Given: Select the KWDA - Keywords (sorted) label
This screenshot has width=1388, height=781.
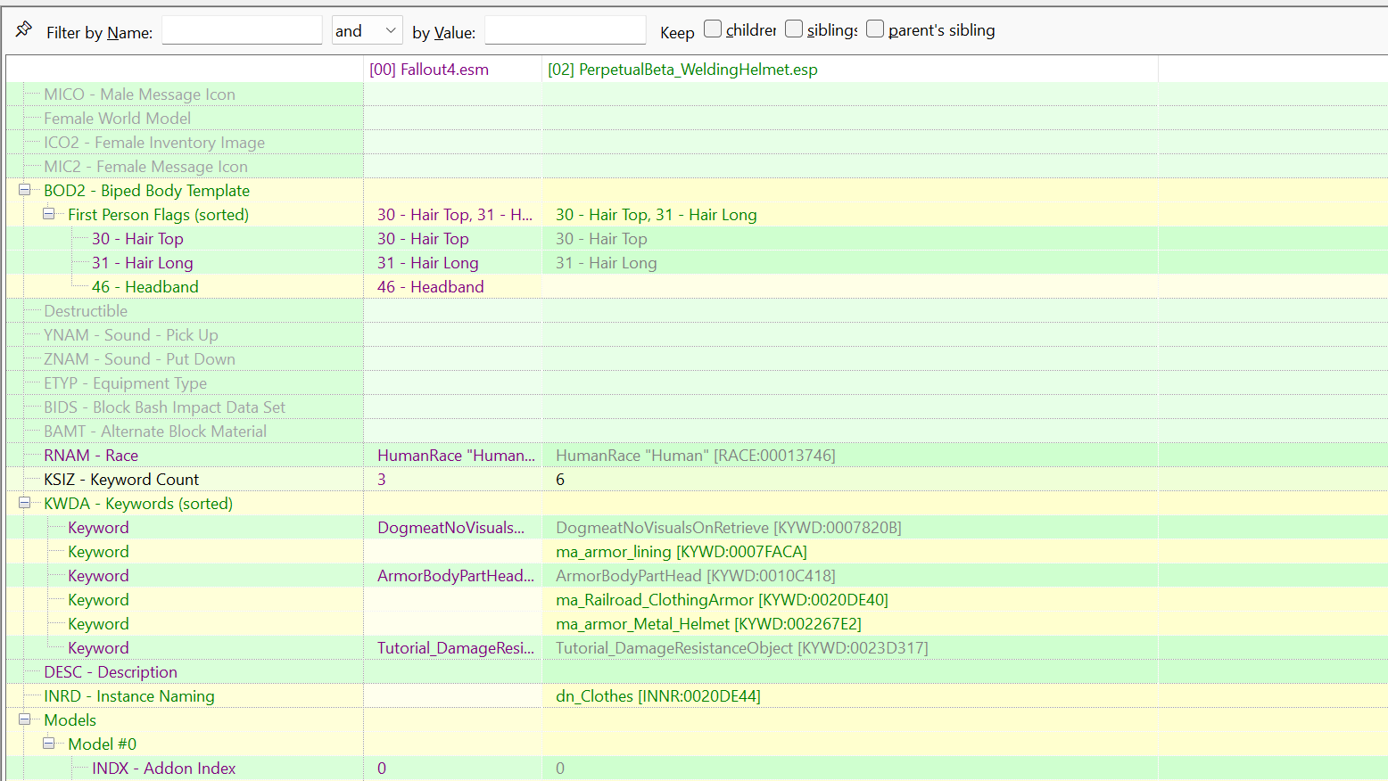Looking at the screenshot, I should tap(138, 504).
